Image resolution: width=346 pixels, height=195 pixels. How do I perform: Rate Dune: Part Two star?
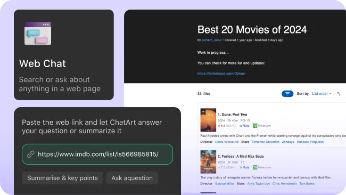(244, 126)
